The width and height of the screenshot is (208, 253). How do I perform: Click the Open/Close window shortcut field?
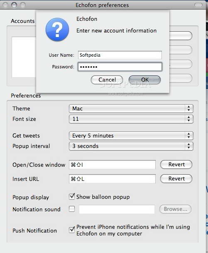pos(112,165)
